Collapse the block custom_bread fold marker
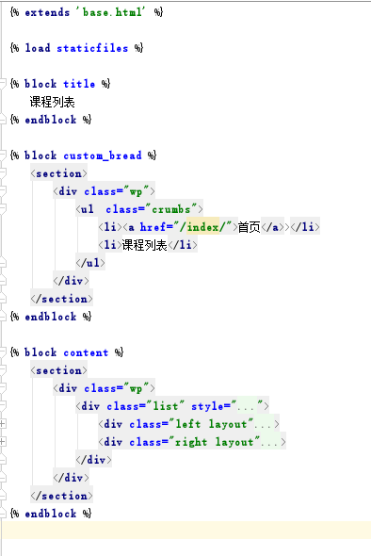371x556 pixels. click(x=3, y=155)
